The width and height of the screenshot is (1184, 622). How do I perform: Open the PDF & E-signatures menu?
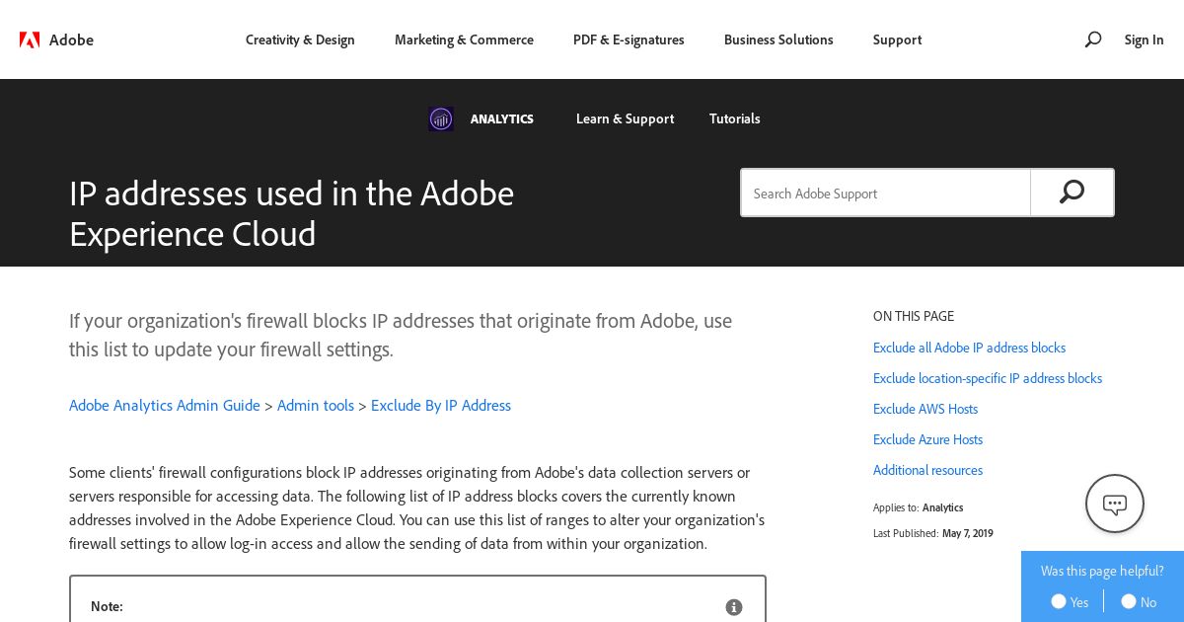[629, 39]
